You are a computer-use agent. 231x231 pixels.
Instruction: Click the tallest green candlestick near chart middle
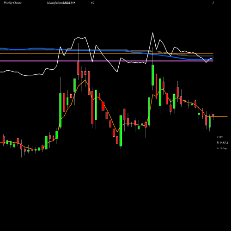pyautogui.click(x=121, y=131)
